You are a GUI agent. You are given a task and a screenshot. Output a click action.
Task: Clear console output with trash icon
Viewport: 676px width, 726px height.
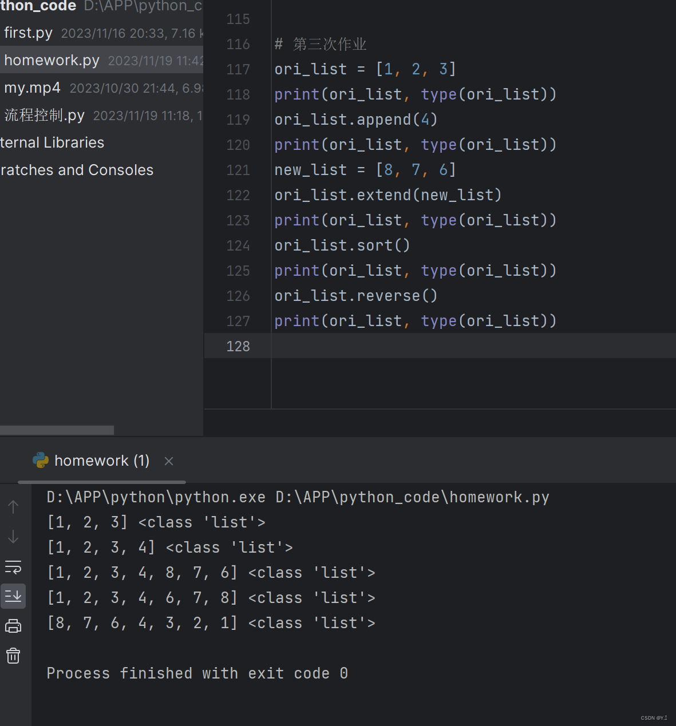pos(13,656)
